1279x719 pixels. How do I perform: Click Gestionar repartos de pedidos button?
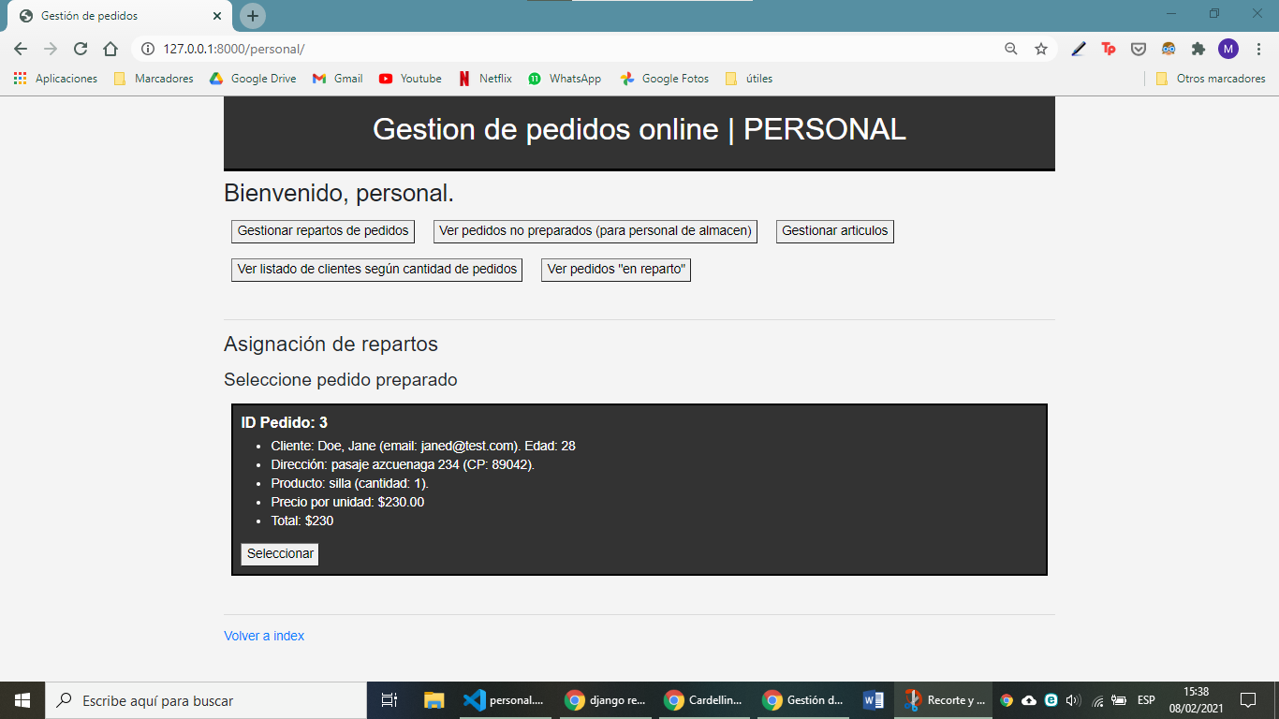click(323, 231)
